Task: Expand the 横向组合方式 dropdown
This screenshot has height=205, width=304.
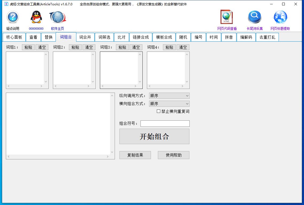Action: (x=169, y=104)
